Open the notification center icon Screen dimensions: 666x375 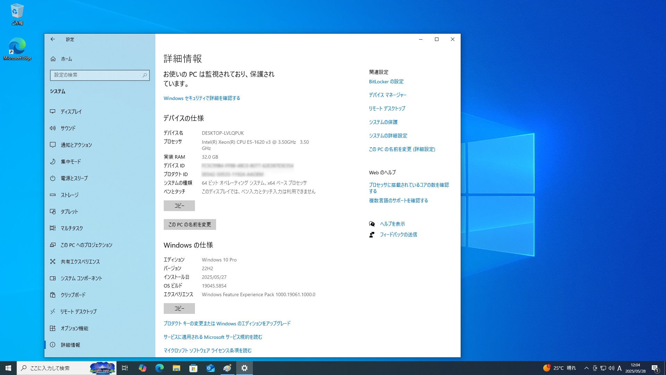coord(655,368)
